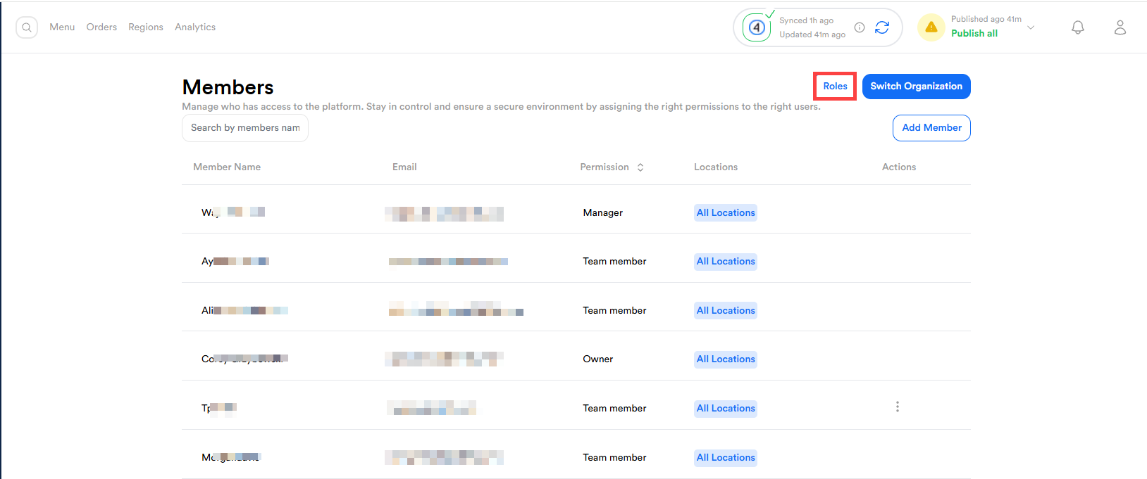
Task: Open the user profile icon
Action: click(1120, 27)
